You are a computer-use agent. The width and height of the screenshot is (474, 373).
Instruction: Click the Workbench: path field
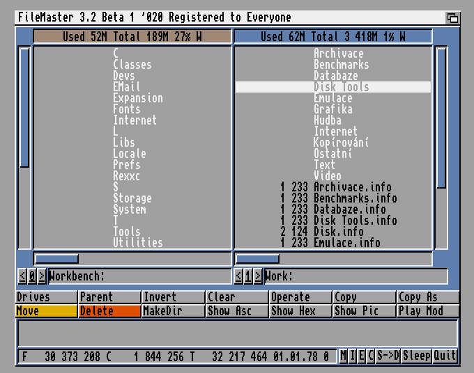coord(139,276)
